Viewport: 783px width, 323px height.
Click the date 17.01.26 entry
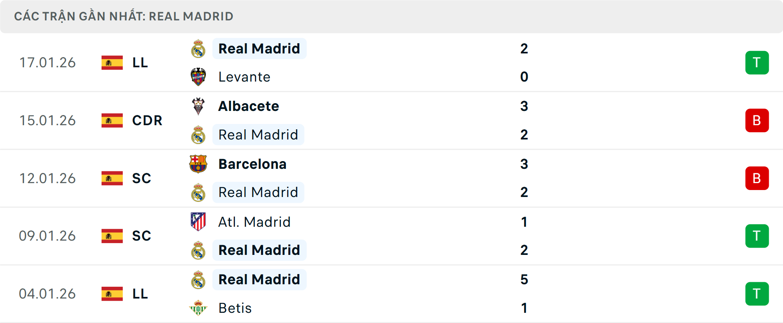click(47, 62)
